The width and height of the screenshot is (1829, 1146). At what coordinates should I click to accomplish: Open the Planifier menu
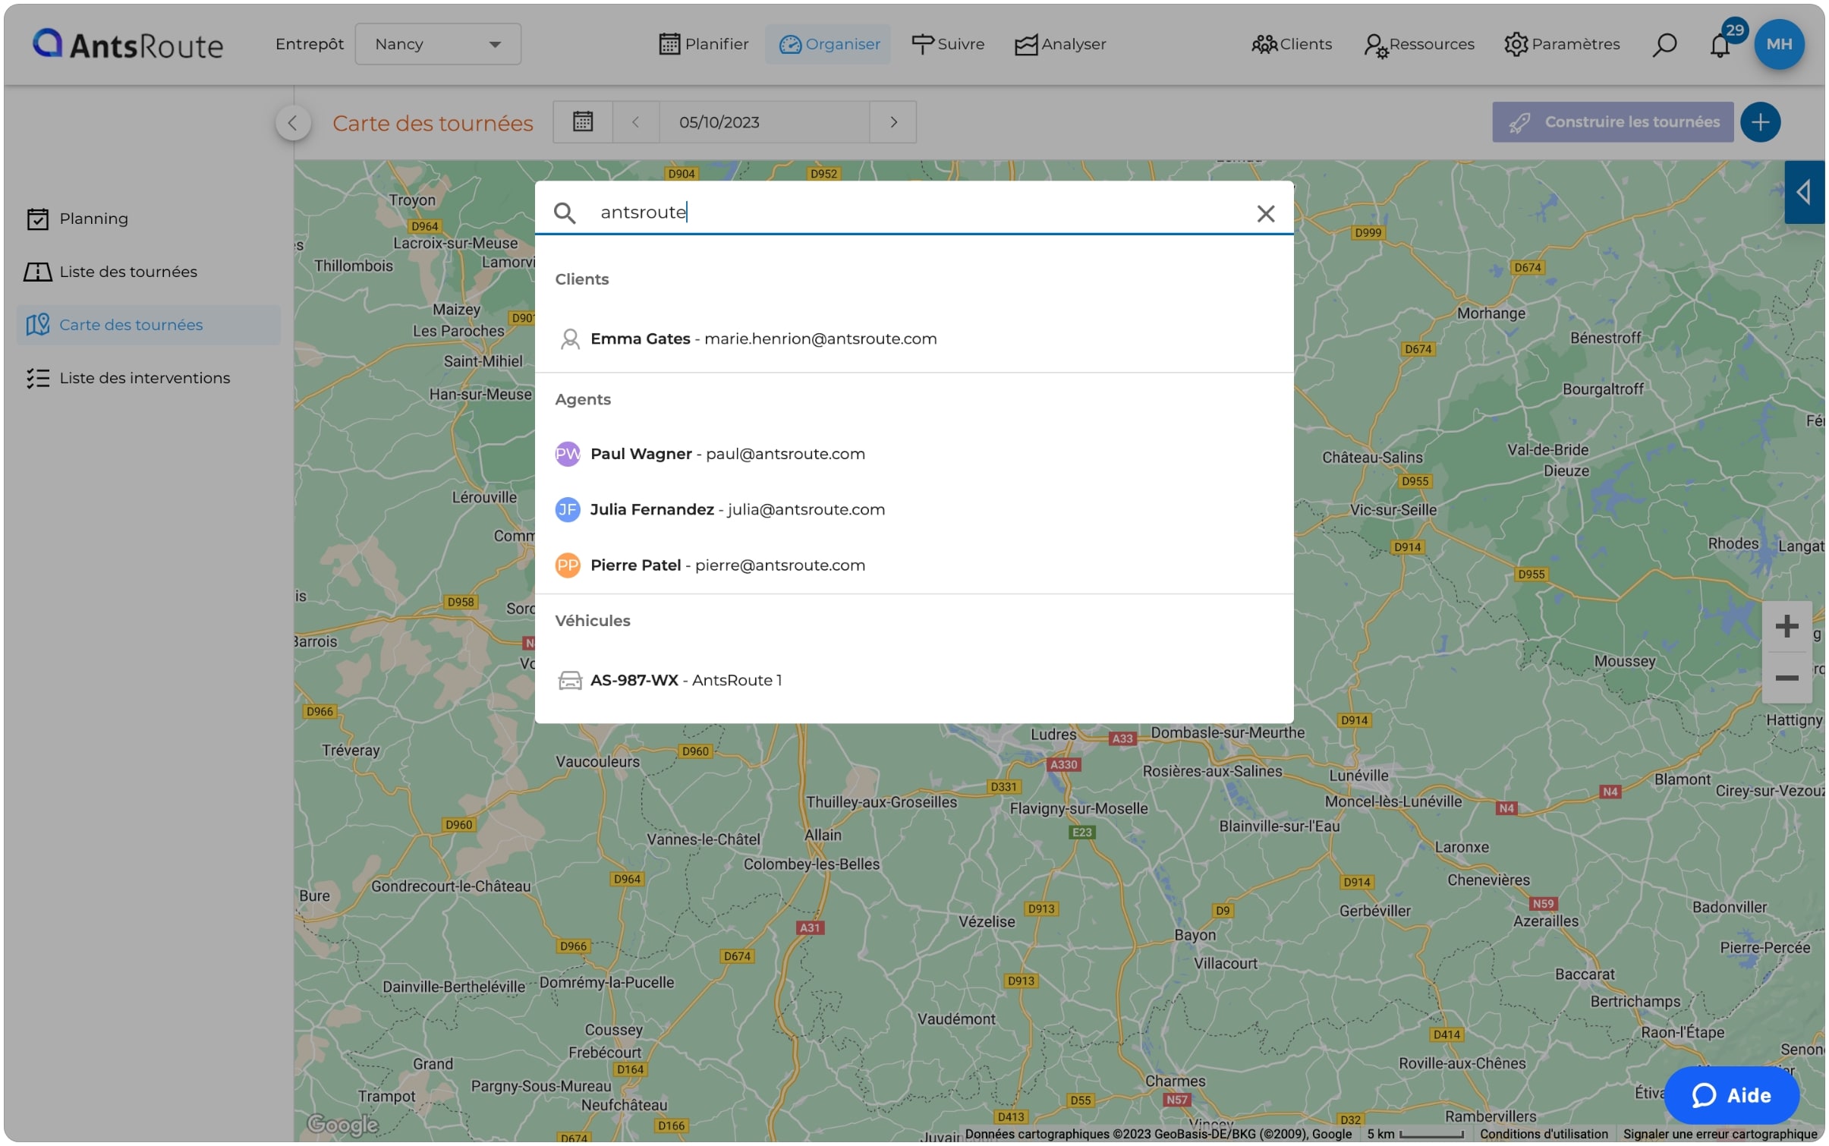(704, 44)
